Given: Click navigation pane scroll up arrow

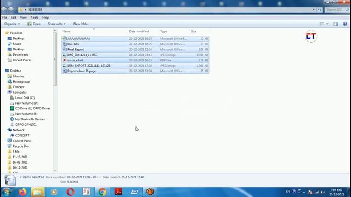Looking at the screenshot, I should (x=55, y=30).
